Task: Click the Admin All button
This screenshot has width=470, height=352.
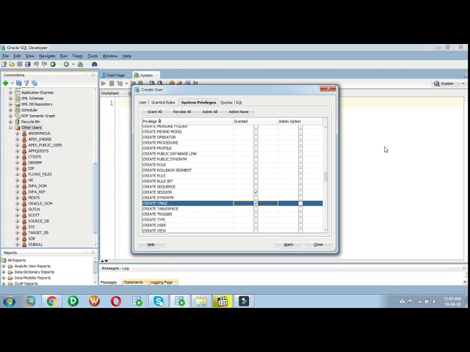Action: 210,111
